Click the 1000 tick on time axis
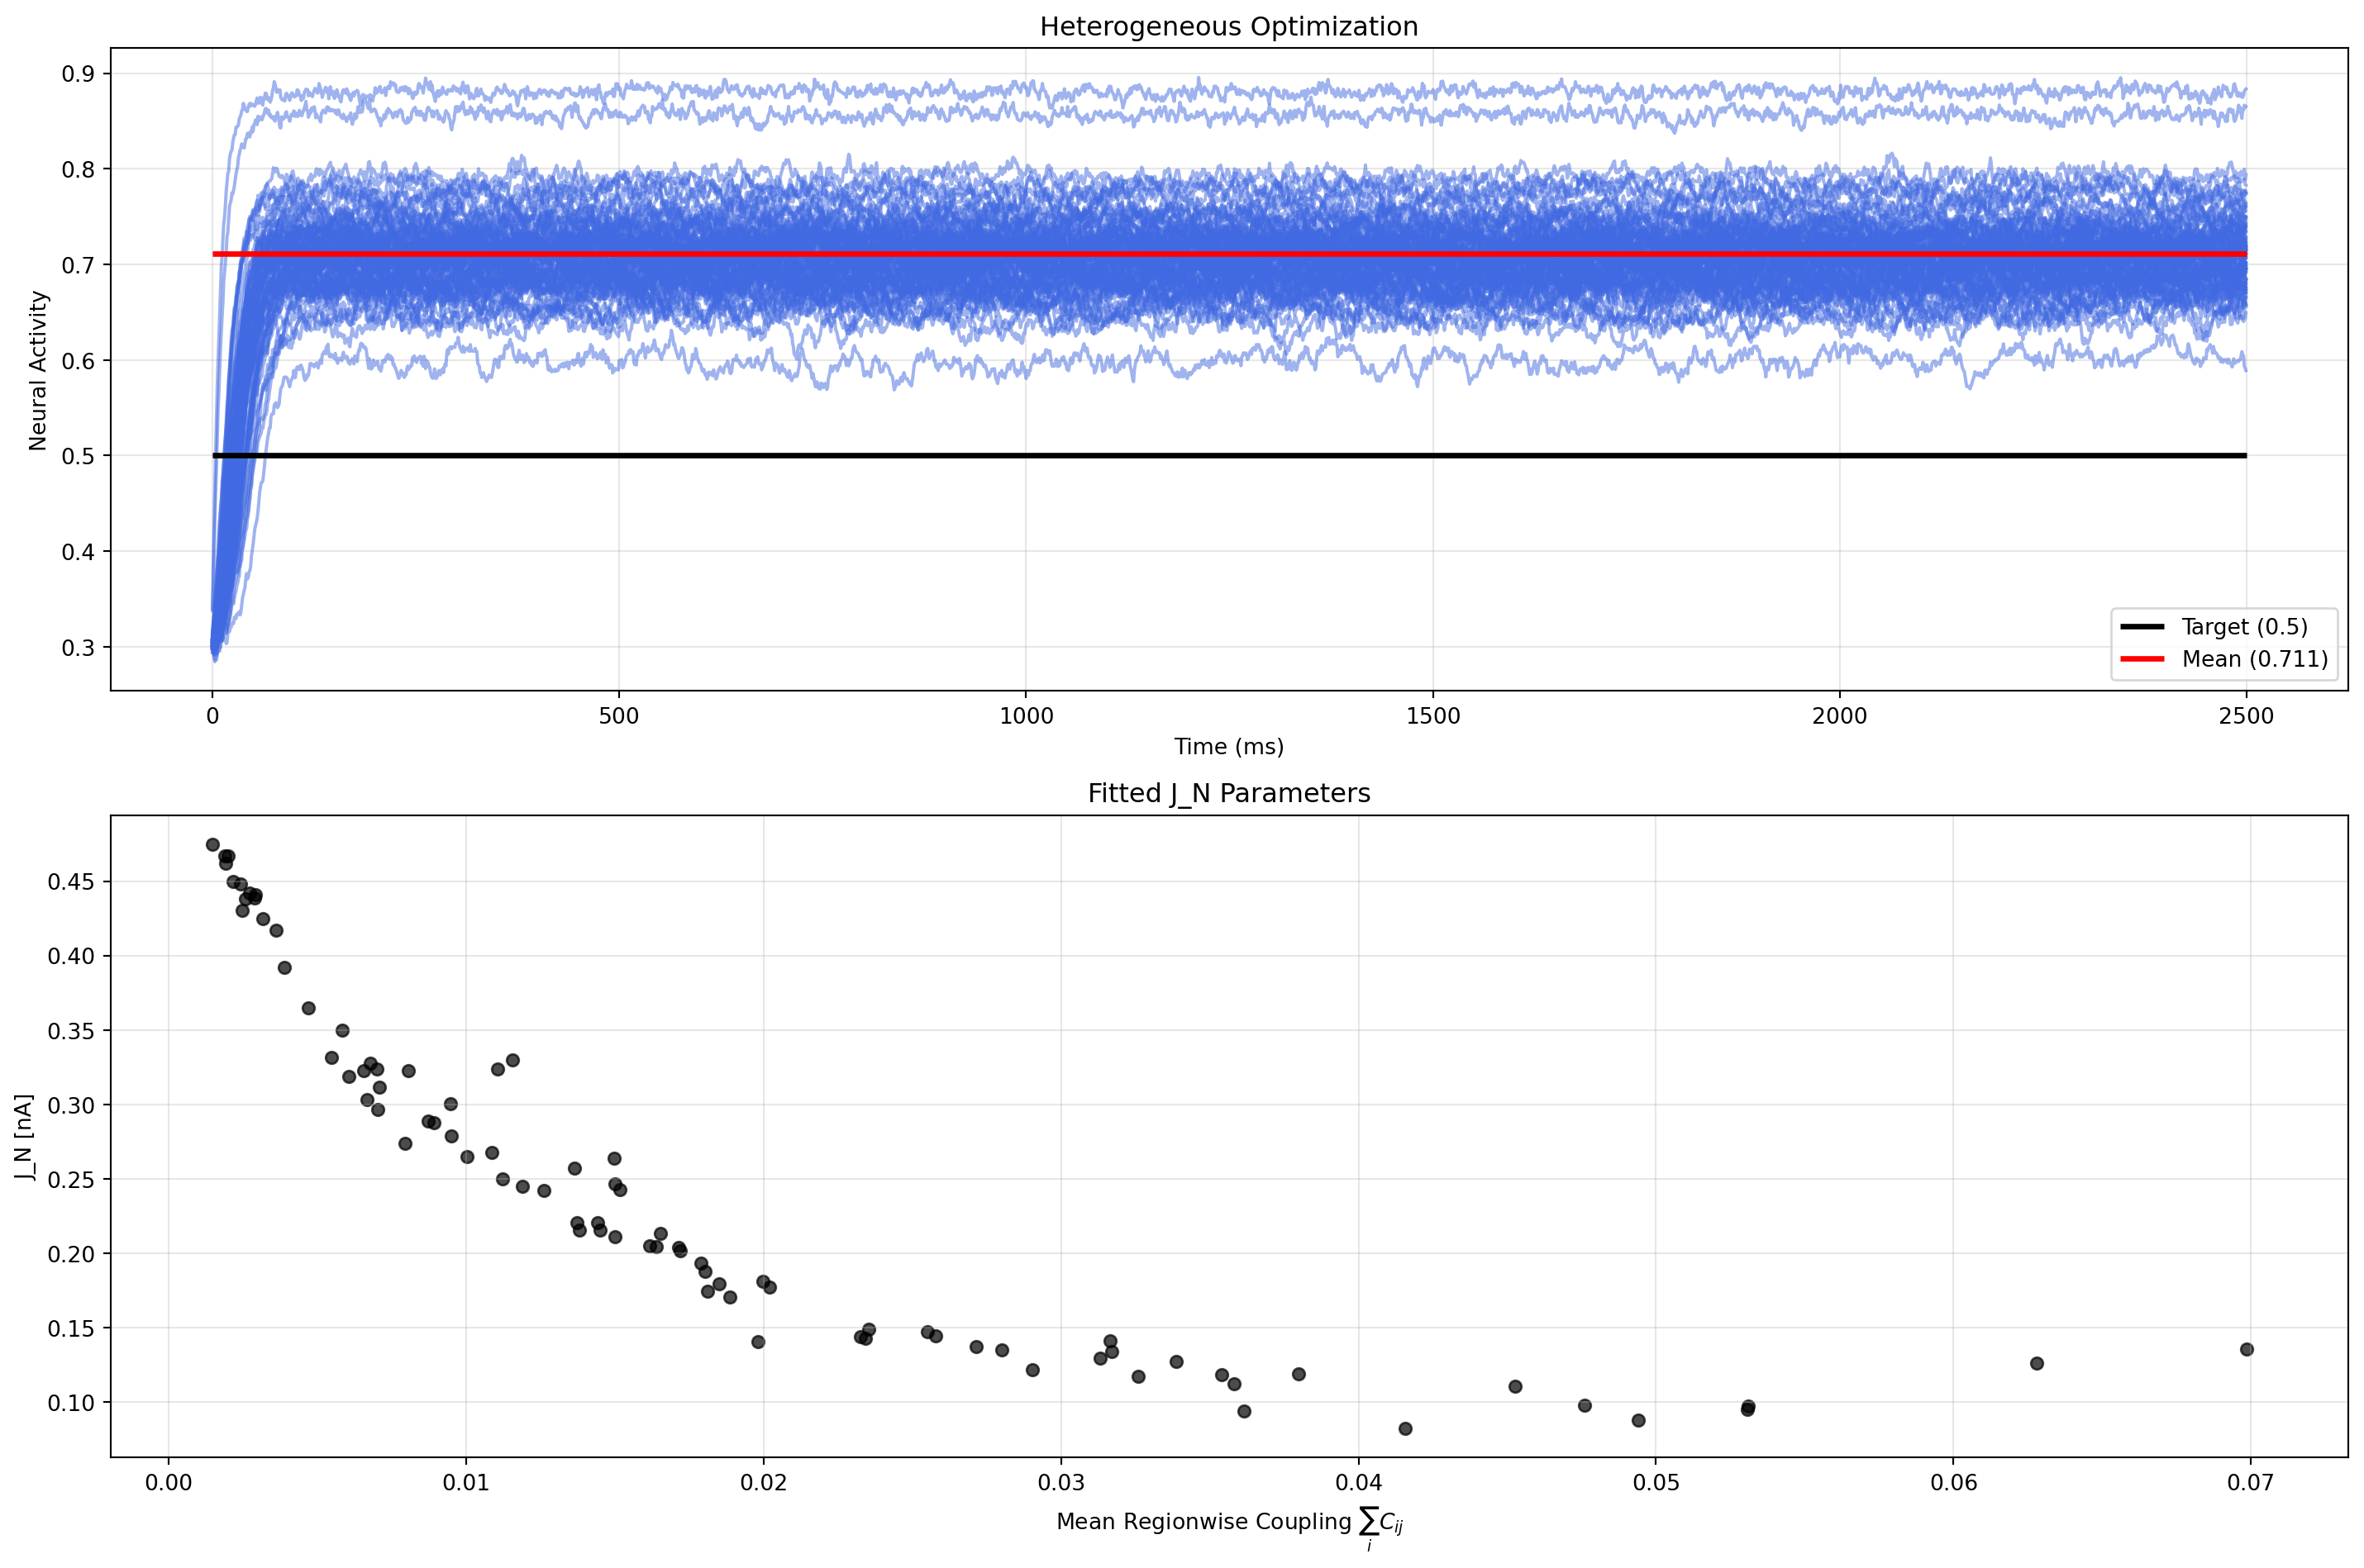2364x1568 pixels. 1026,716
